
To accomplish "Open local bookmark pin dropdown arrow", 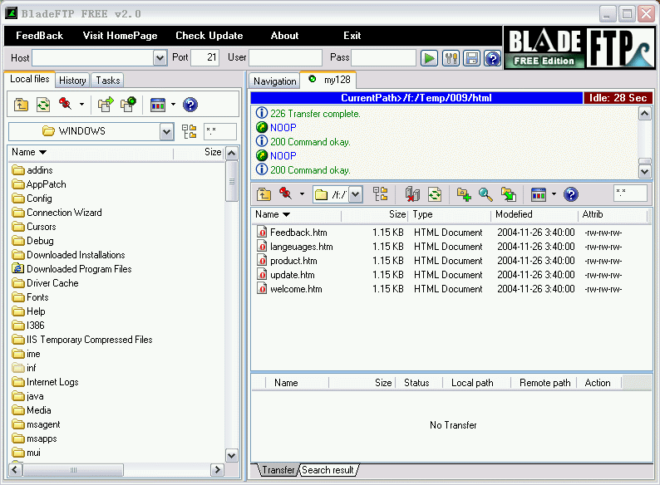I will point(81,105).
